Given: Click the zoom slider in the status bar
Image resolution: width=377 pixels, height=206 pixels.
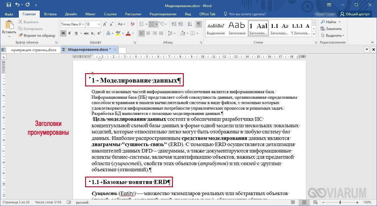Looking at the screenshot, I should tap(340, 202).
